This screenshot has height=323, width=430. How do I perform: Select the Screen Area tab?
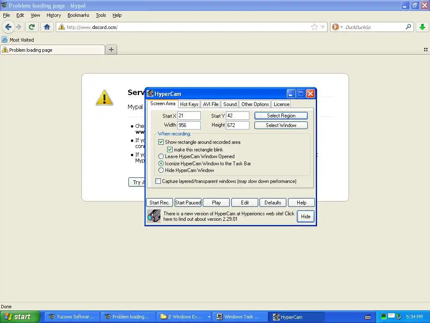point(163,103)
